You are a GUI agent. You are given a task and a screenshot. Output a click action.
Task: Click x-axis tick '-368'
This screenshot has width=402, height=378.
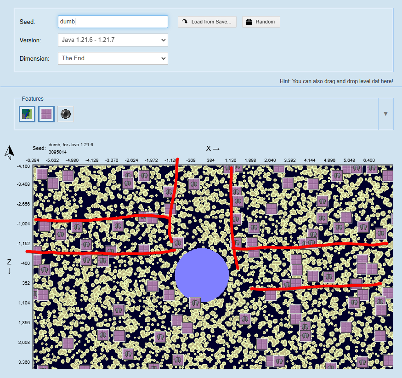coord(191,160)
